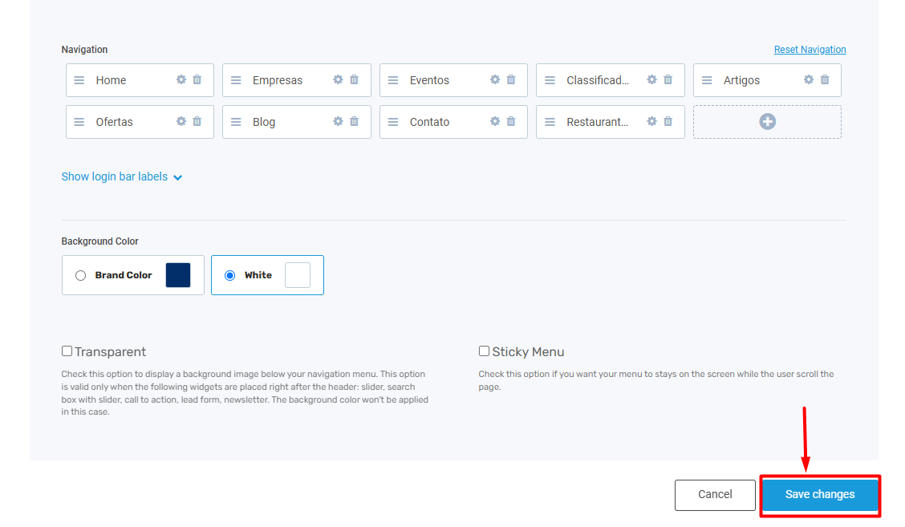Screen dimensions: 905x527
Task: Click the drag handle of Restaurant... item
Action: point(550,122)
